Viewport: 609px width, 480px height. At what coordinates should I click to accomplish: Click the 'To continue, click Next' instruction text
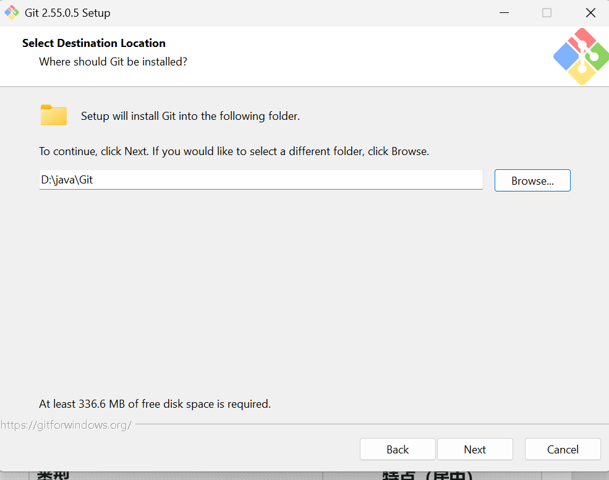234,151
